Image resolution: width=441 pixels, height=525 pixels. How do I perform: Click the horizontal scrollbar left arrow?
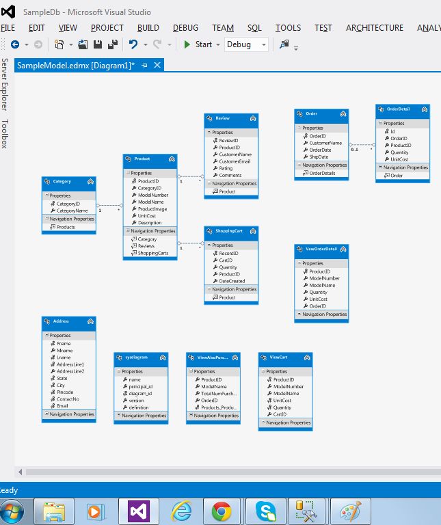tap(20, 472)
